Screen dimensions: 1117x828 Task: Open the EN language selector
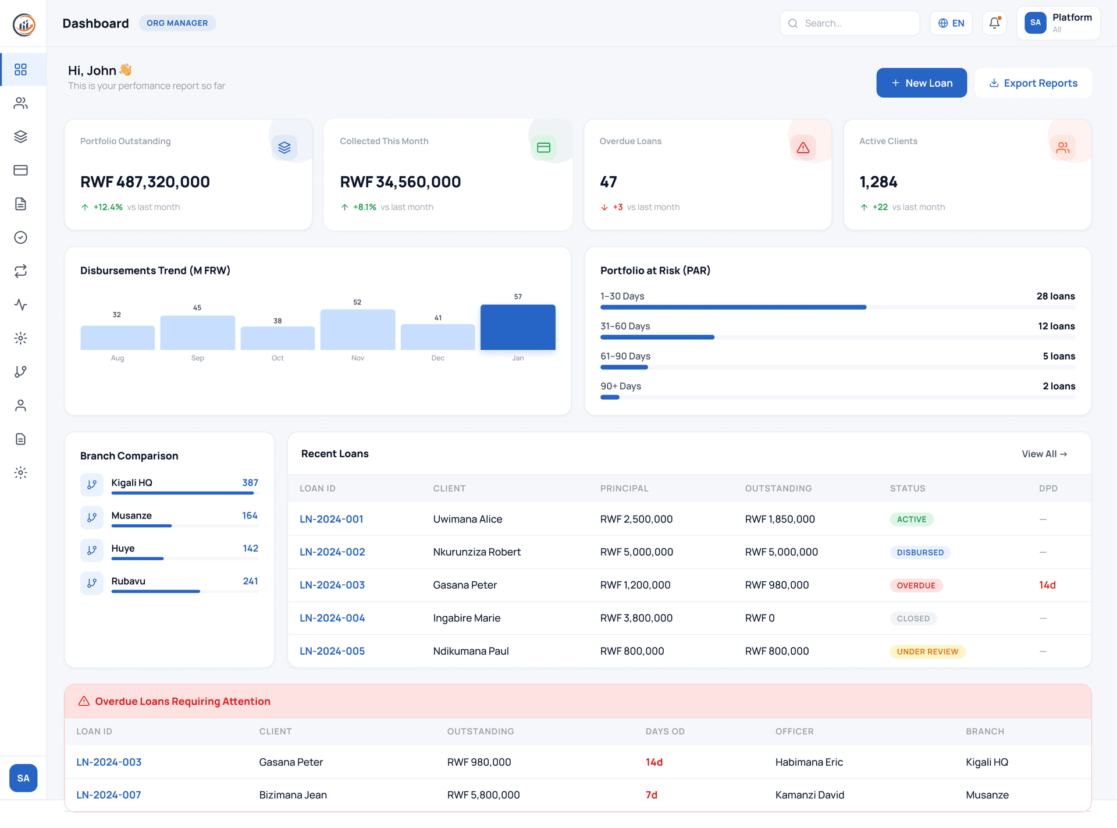coord(951,23)
